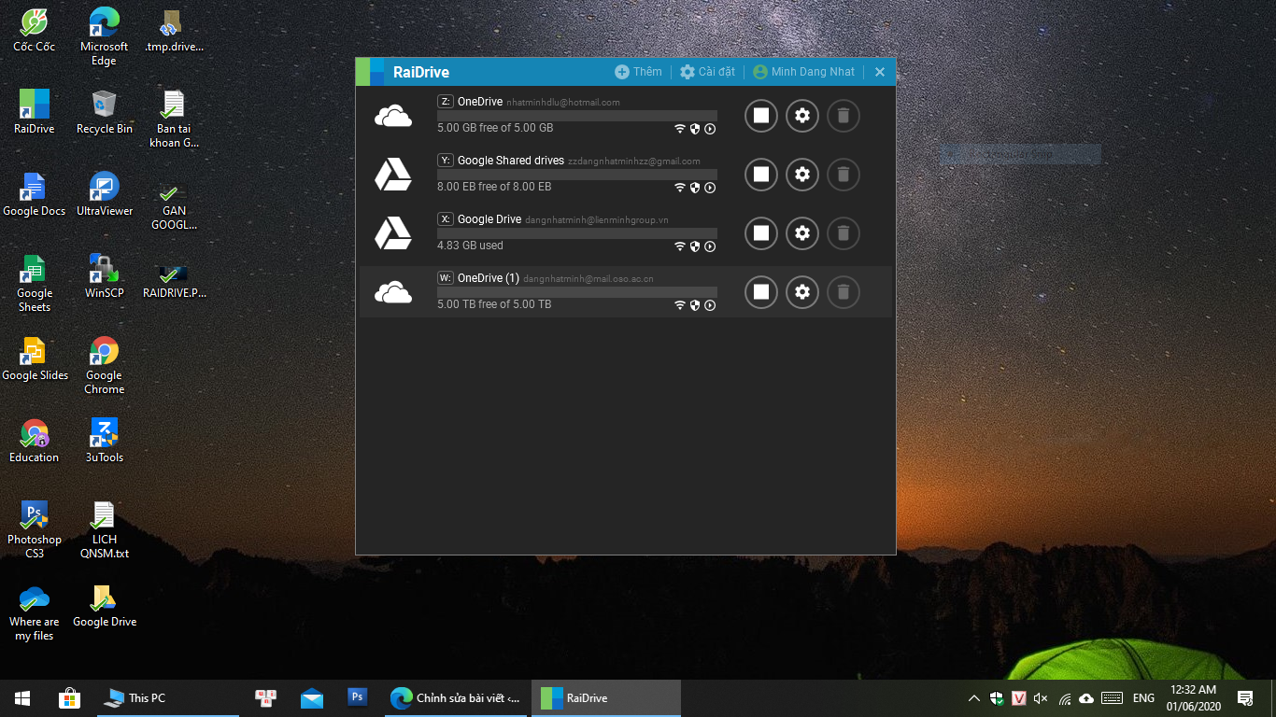Click the 8.00 EB free of 8.00 EB text
1276x717 pixels.
494,187
